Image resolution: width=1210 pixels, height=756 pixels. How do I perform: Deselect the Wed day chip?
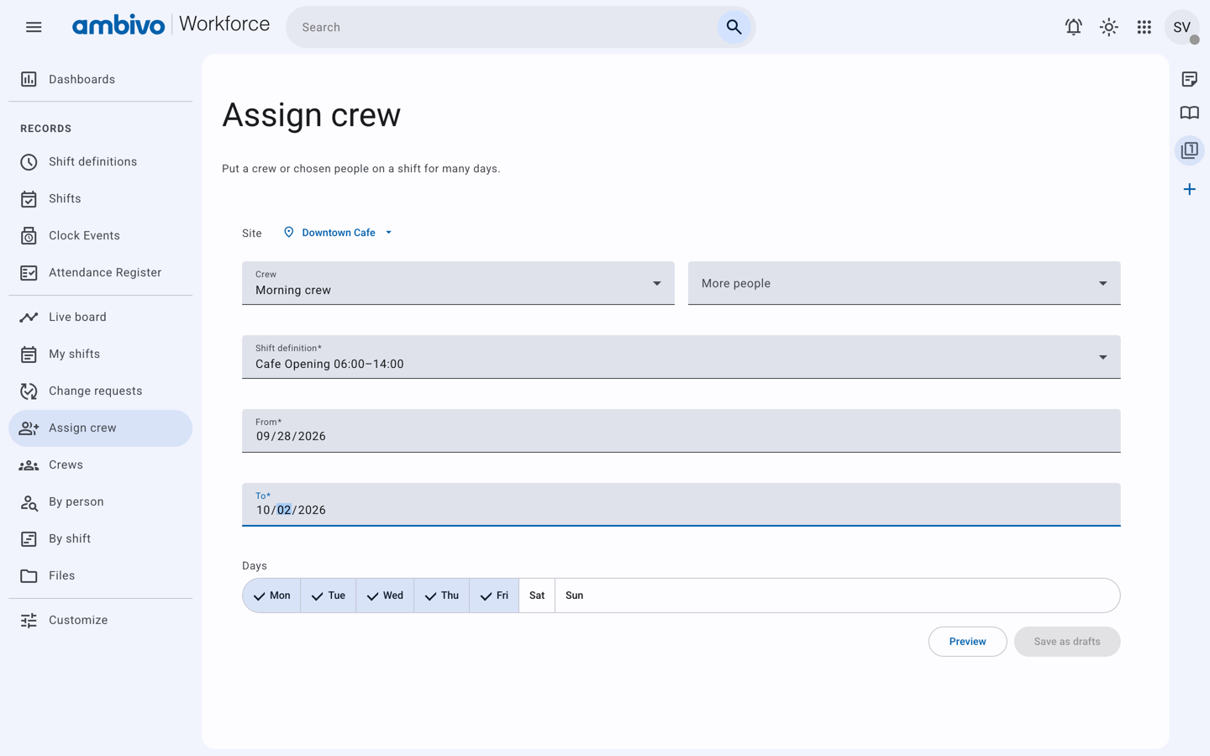(x=385, y=596)
